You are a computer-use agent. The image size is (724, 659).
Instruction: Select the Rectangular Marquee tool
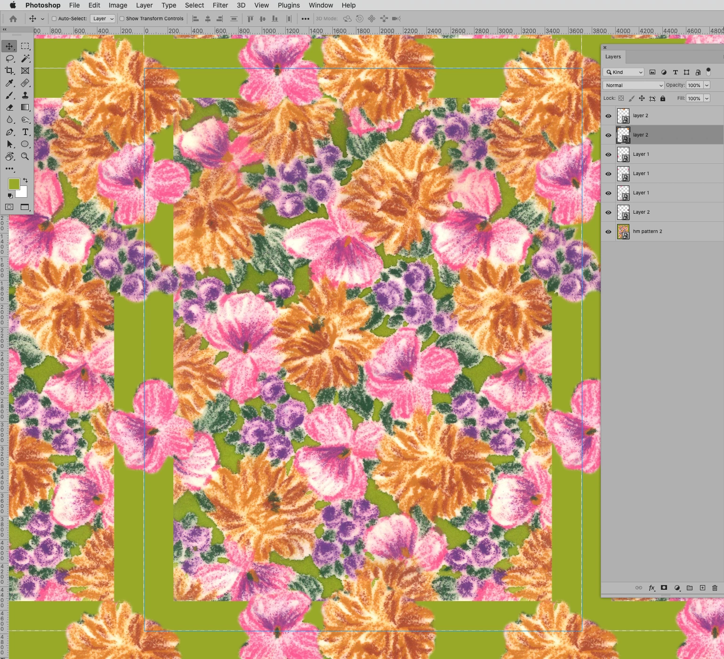pos(25,46)
